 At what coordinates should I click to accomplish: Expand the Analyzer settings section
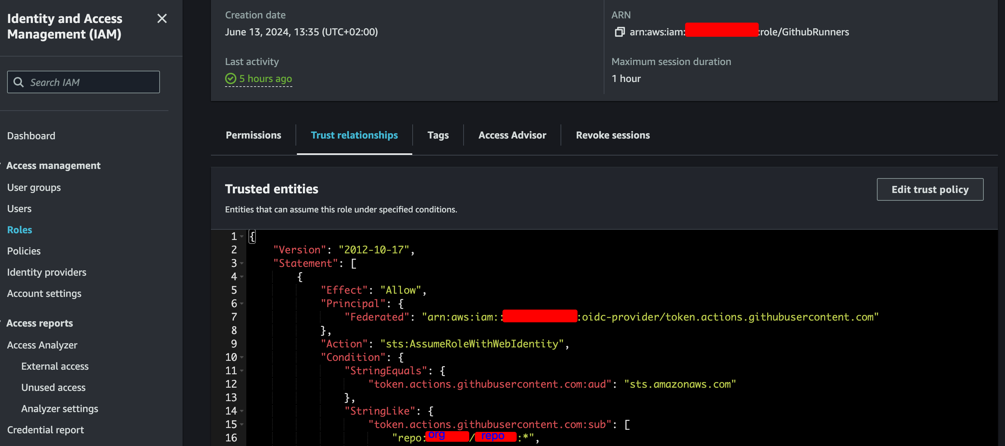(59, 407)
